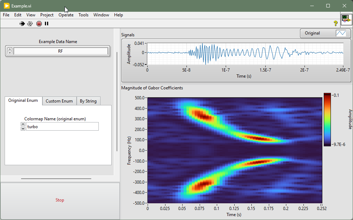The image size is (353, 220).
Task: Click the Run Continuously toolbar icon
Action: point(30,23)
